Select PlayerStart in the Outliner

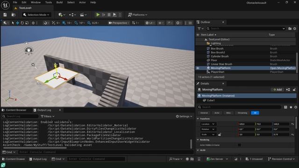pos(218,72)
